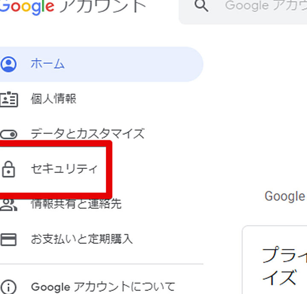Image resolution: width=307 pixels, height=294 pixels.
Task: Open the セキュリティ section
Action: (64, 169)
